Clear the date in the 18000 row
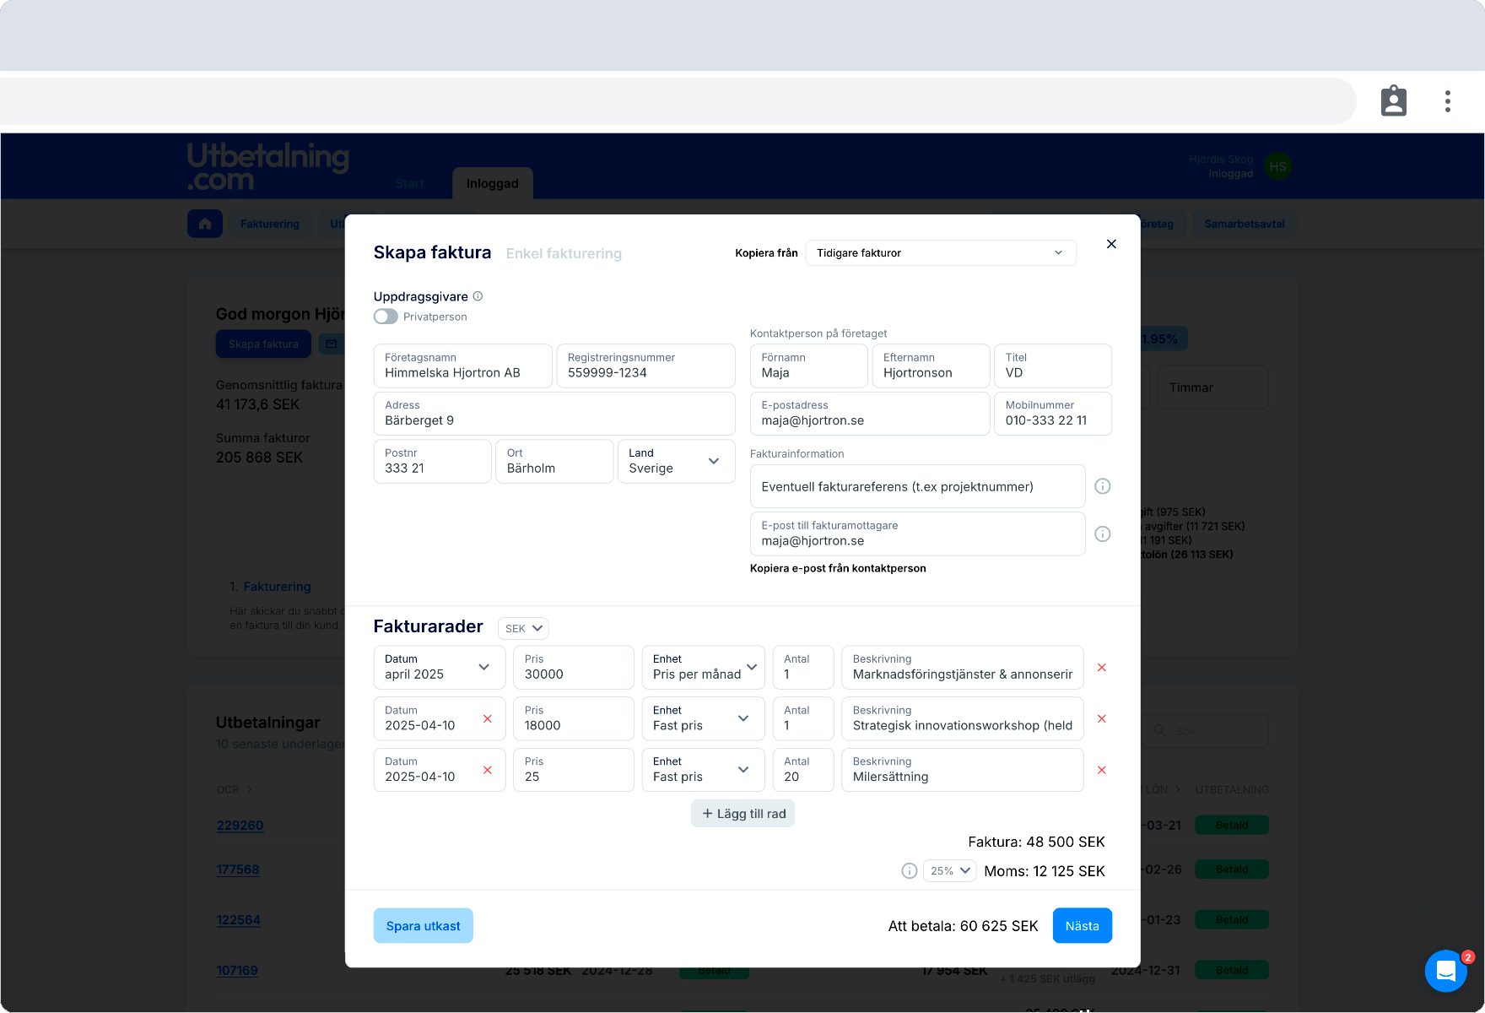The image size is (1485, 1013). (488, 718)
